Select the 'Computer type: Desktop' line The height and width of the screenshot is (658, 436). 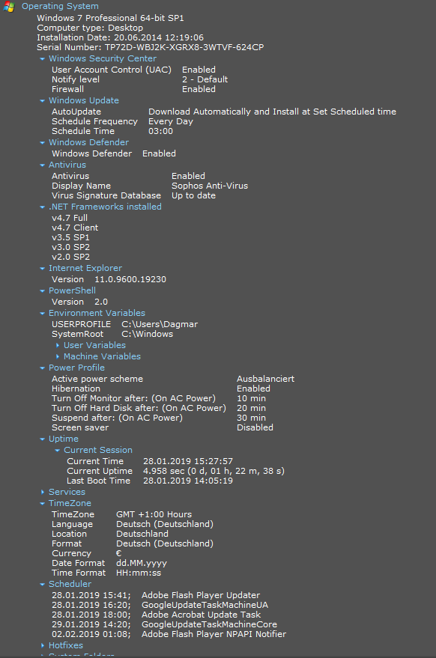[90, 28]
